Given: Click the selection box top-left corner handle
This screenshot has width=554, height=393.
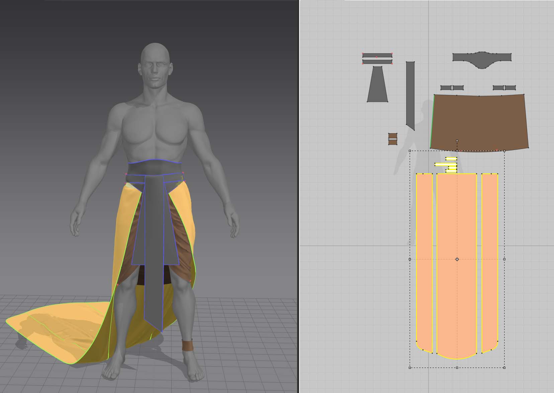Looking at the screenshot, I should [x=410, y=151].
